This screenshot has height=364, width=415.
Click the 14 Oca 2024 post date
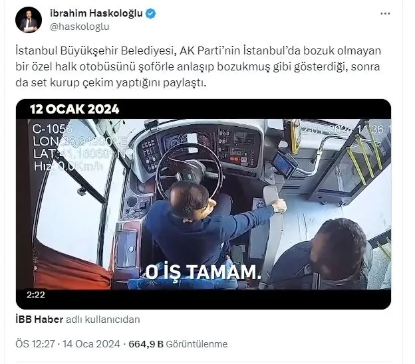point(91,344)
